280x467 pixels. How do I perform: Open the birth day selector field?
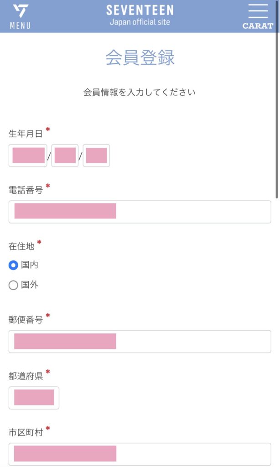[96, 156]
